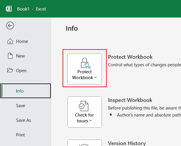Image resolution: width=181 pixels, height=146 pixels.
Task: Click the lock and key Protect Workbook icon
Action: click(x=84, y=63)
